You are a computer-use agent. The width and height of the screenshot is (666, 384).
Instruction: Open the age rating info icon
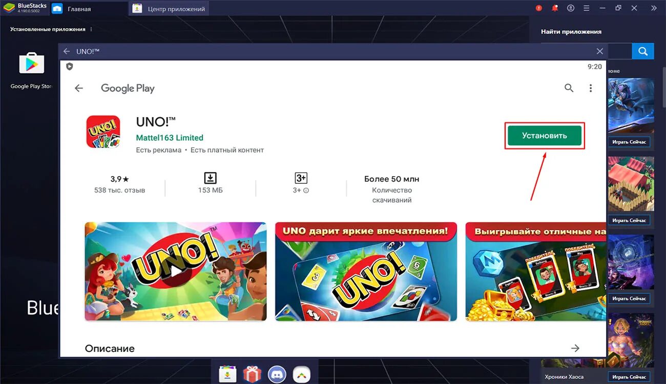pyautogui.click(x=306, y=190)
